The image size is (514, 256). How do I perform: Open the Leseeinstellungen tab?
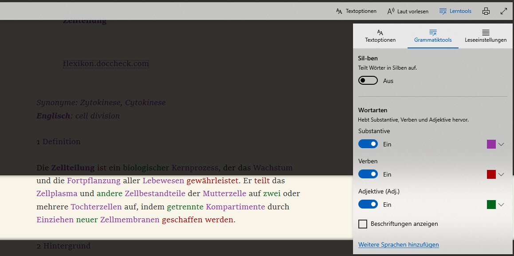pyautogui.click(x=486, y=36)
